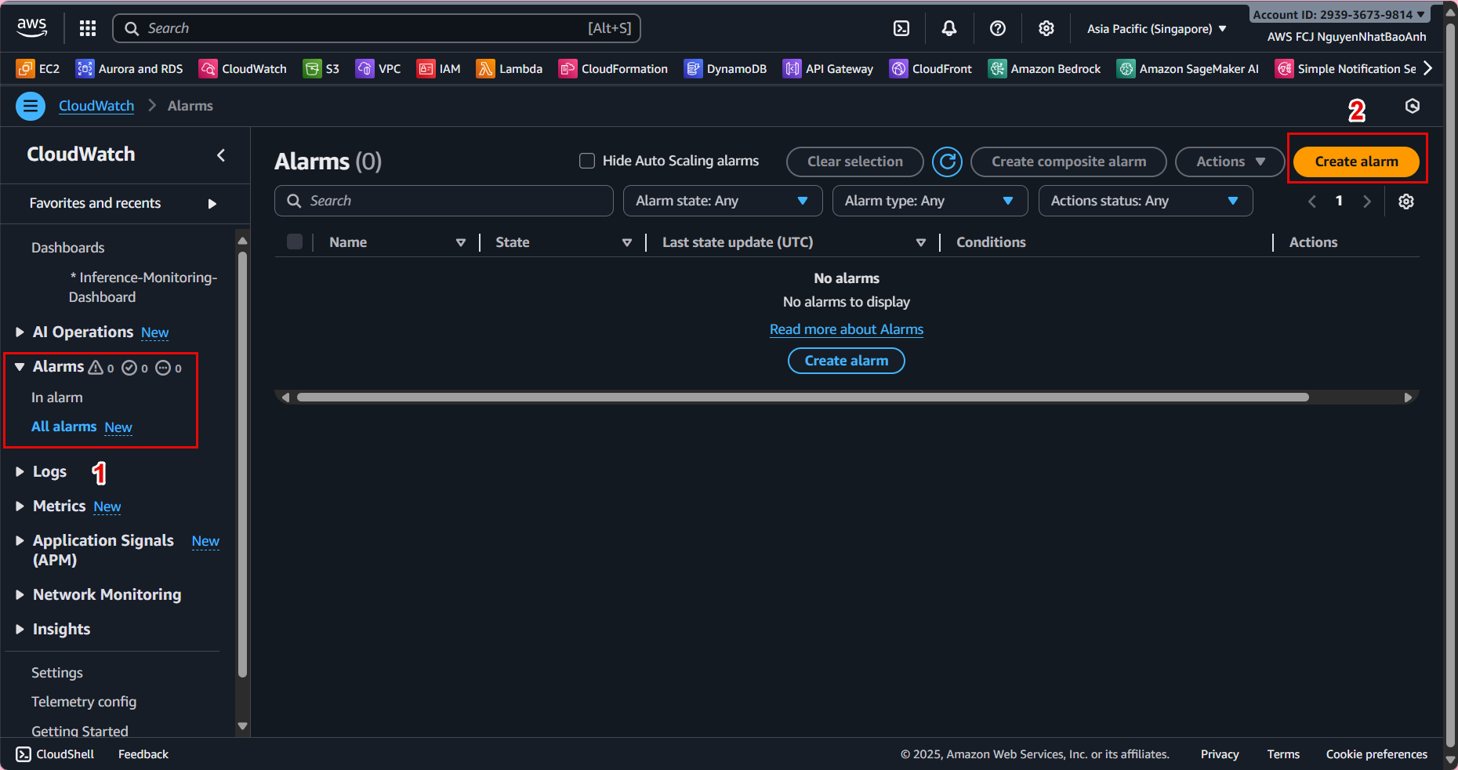This screenshot has height=770, width=1458.
Task: Tick the select-all alarms checkbox
Action: click(295, 242)
